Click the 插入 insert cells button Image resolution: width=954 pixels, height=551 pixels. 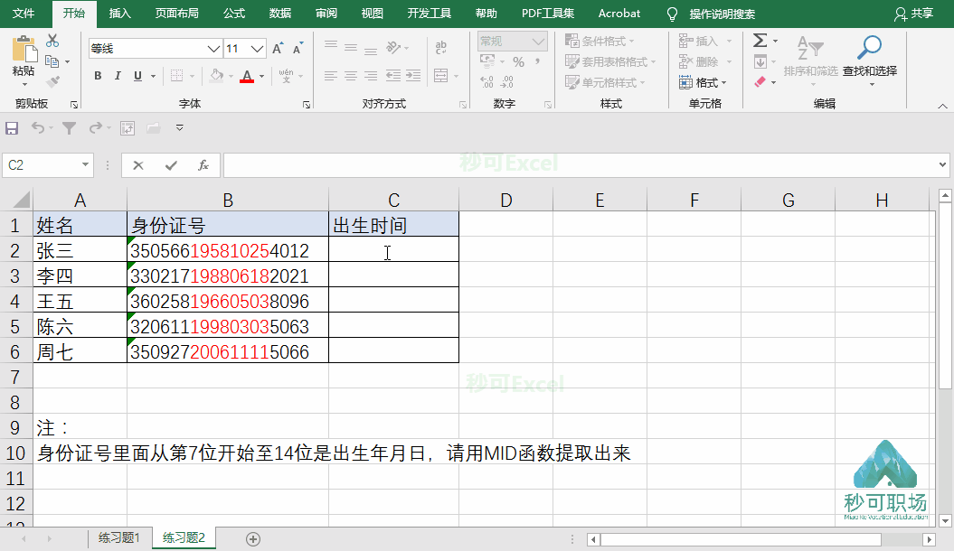704,41
